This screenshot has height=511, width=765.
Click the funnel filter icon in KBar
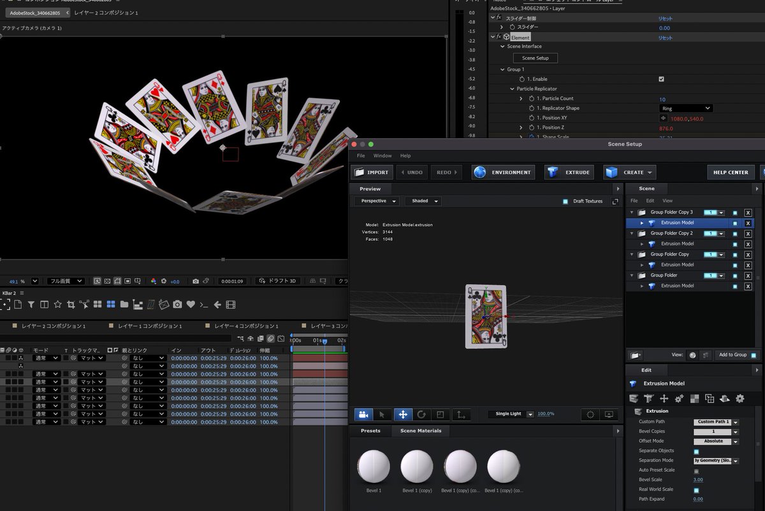pyautogui.click(x=30, y=305)
